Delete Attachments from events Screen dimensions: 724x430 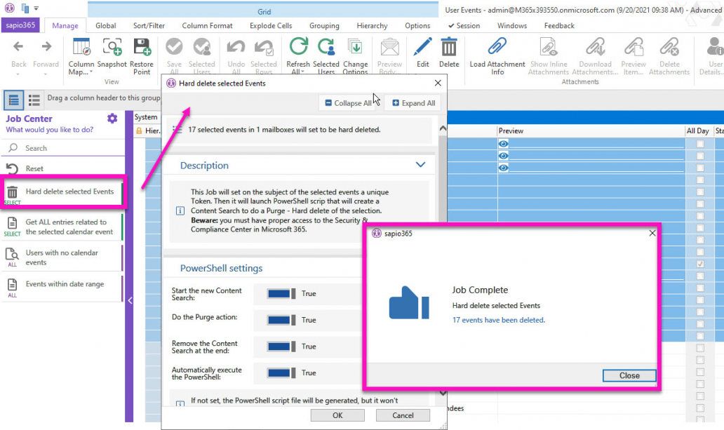click(669, 56)
